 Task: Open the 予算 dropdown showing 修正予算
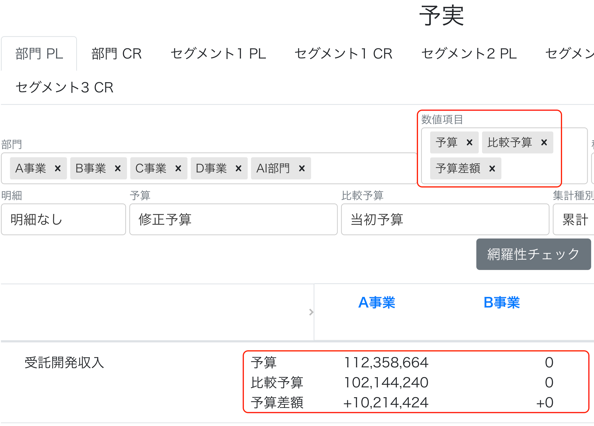233,219
